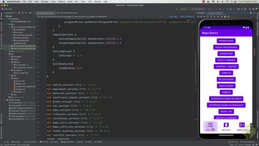Open IDE settings gear in main toolbar
Image resolution: width=259 pixels, height=146 pixels.
click(x=253, y=9)
